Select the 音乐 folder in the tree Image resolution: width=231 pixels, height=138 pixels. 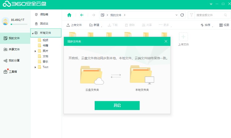[x=43, y=62]
